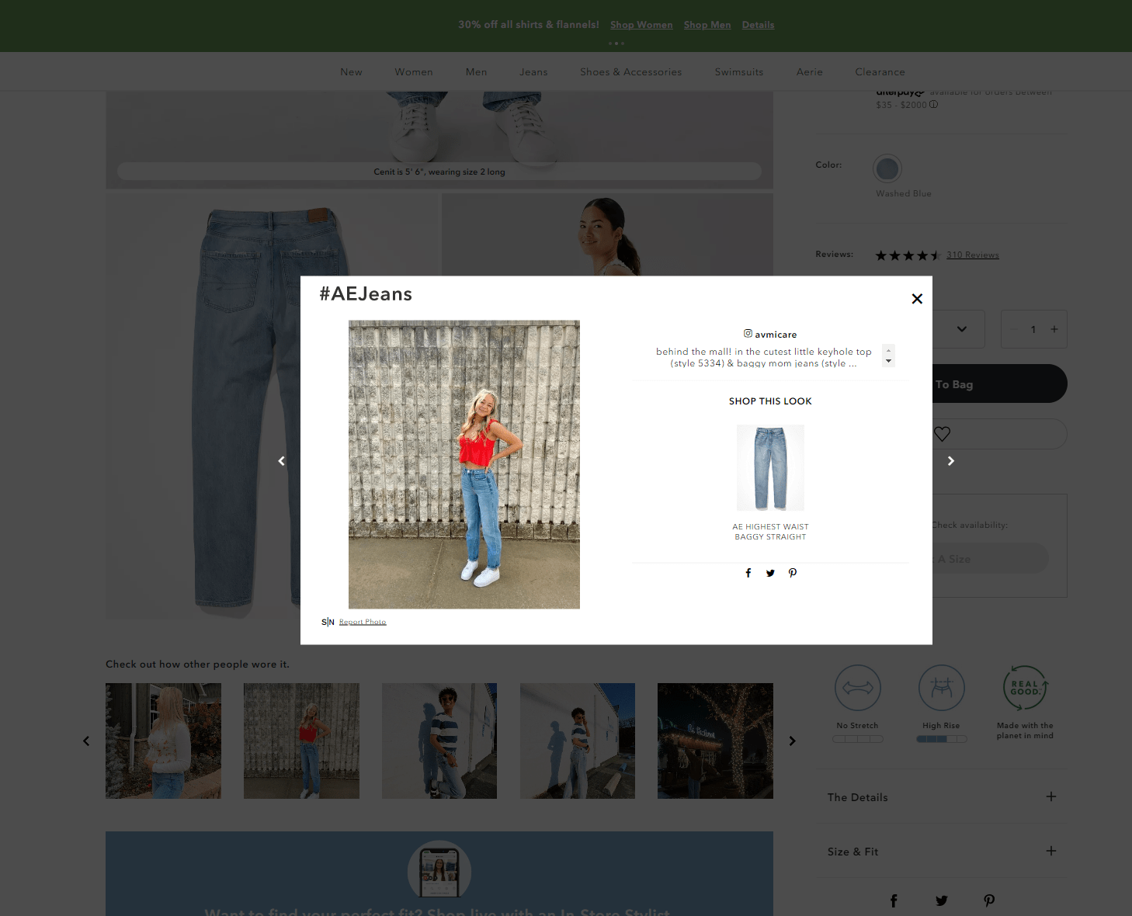1132x916 pixels.
Task: Share on Pinterest below Size & Fit
Action: (x=989, y=900)
